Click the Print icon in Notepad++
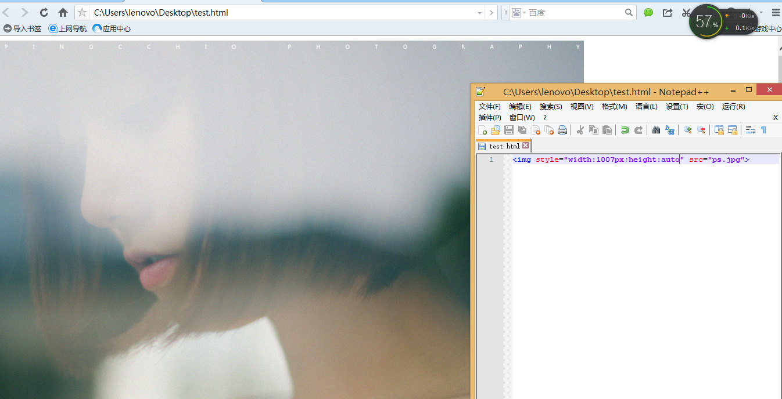 click(562, 130)
